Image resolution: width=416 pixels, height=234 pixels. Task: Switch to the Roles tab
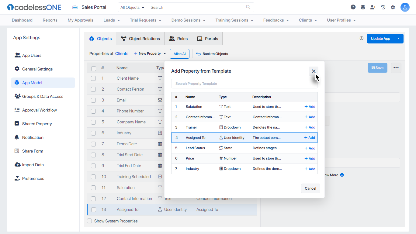coord(178,39)
